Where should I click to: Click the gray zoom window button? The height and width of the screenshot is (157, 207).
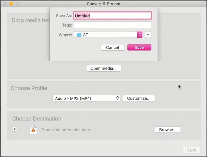click(x=17, y=4)
